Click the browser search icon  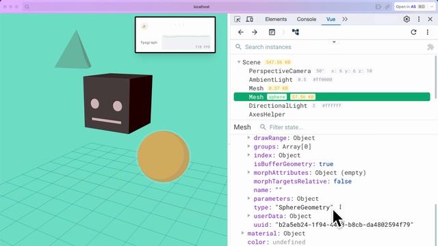coord(27,7)
